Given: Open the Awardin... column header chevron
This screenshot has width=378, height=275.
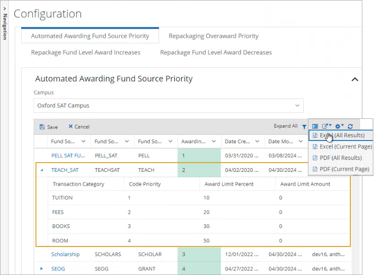Looking at the screenshot, I should pyautogui.click(x=214, y=141).
